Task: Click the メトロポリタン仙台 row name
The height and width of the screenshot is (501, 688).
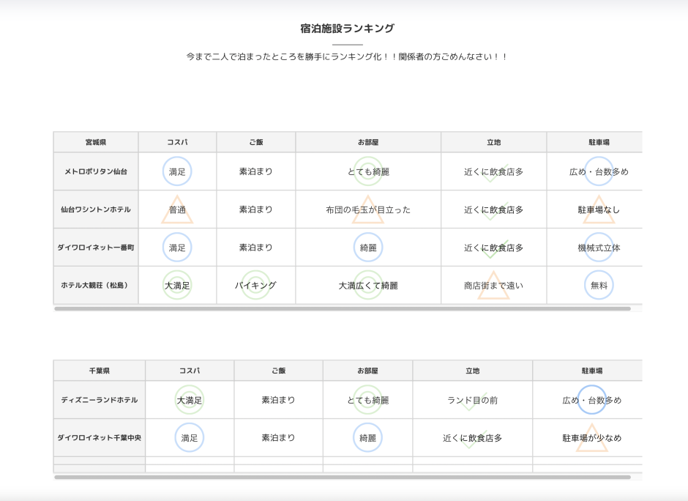Action: click(x=96, y=171)
